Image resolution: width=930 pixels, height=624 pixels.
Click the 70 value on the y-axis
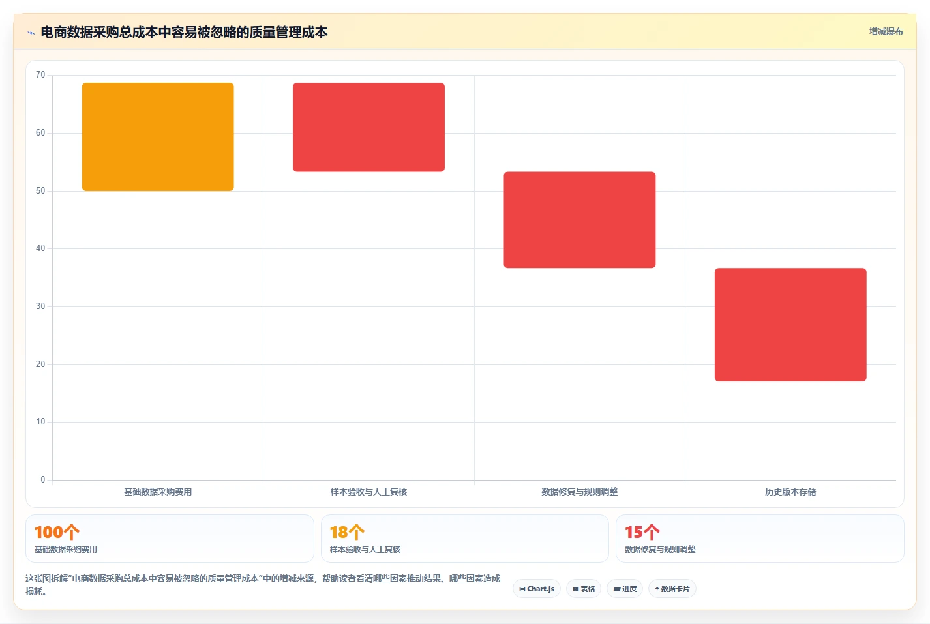click(x=40, y=75)
